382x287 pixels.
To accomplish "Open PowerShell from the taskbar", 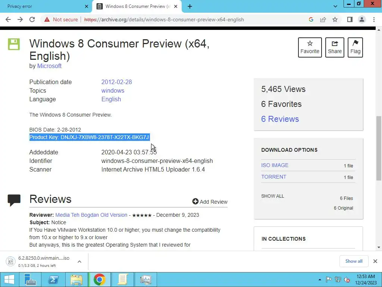I will 53,280.
